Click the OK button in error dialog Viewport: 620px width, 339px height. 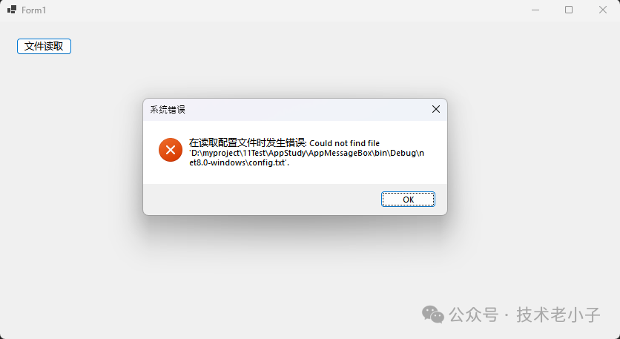click(x=408, y=200)
